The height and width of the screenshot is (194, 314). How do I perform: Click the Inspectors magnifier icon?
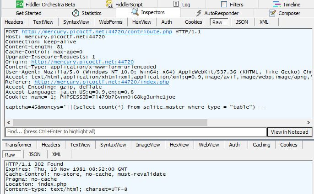click(x=135, y=12)
